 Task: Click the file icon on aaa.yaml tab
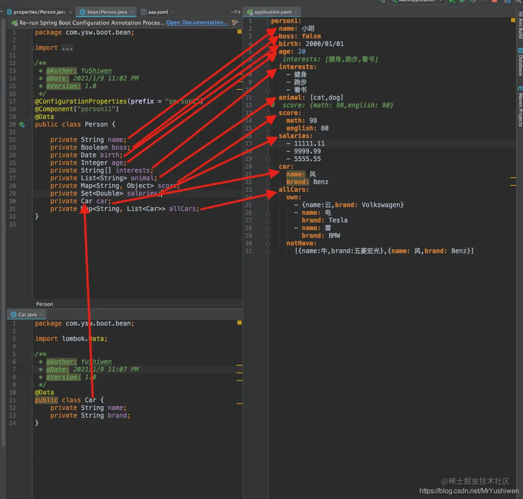(x=144, y=12)
